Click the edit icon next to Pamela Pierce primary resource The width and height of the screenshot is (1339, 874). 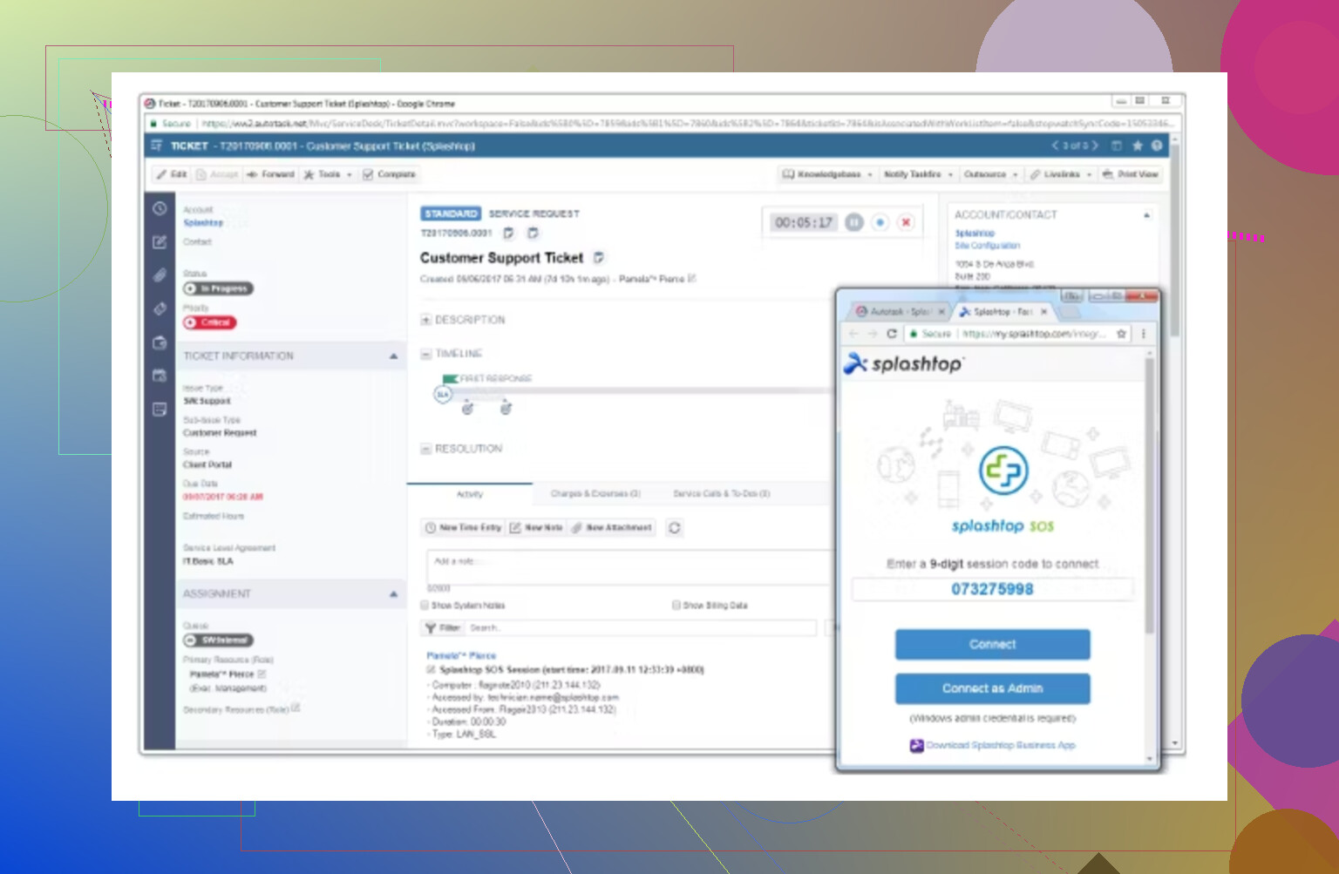pos(262,674)
